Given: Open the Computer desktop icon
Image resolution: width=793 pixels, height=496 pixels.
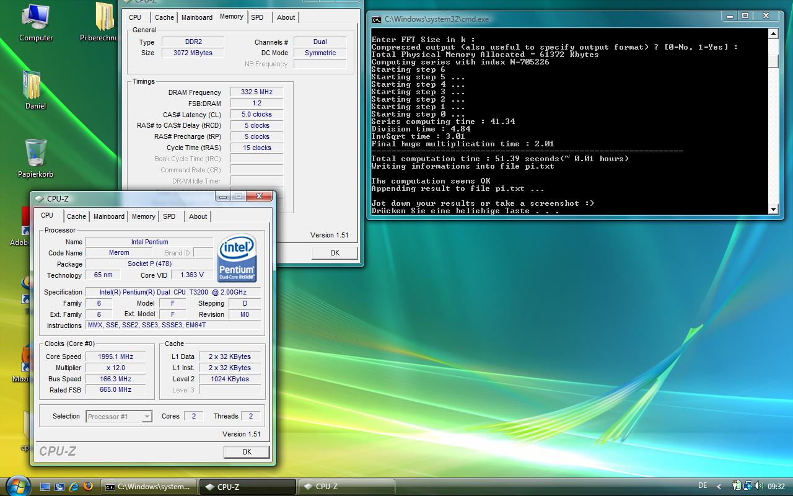Looking at the screenshot, I should (36, 22).
